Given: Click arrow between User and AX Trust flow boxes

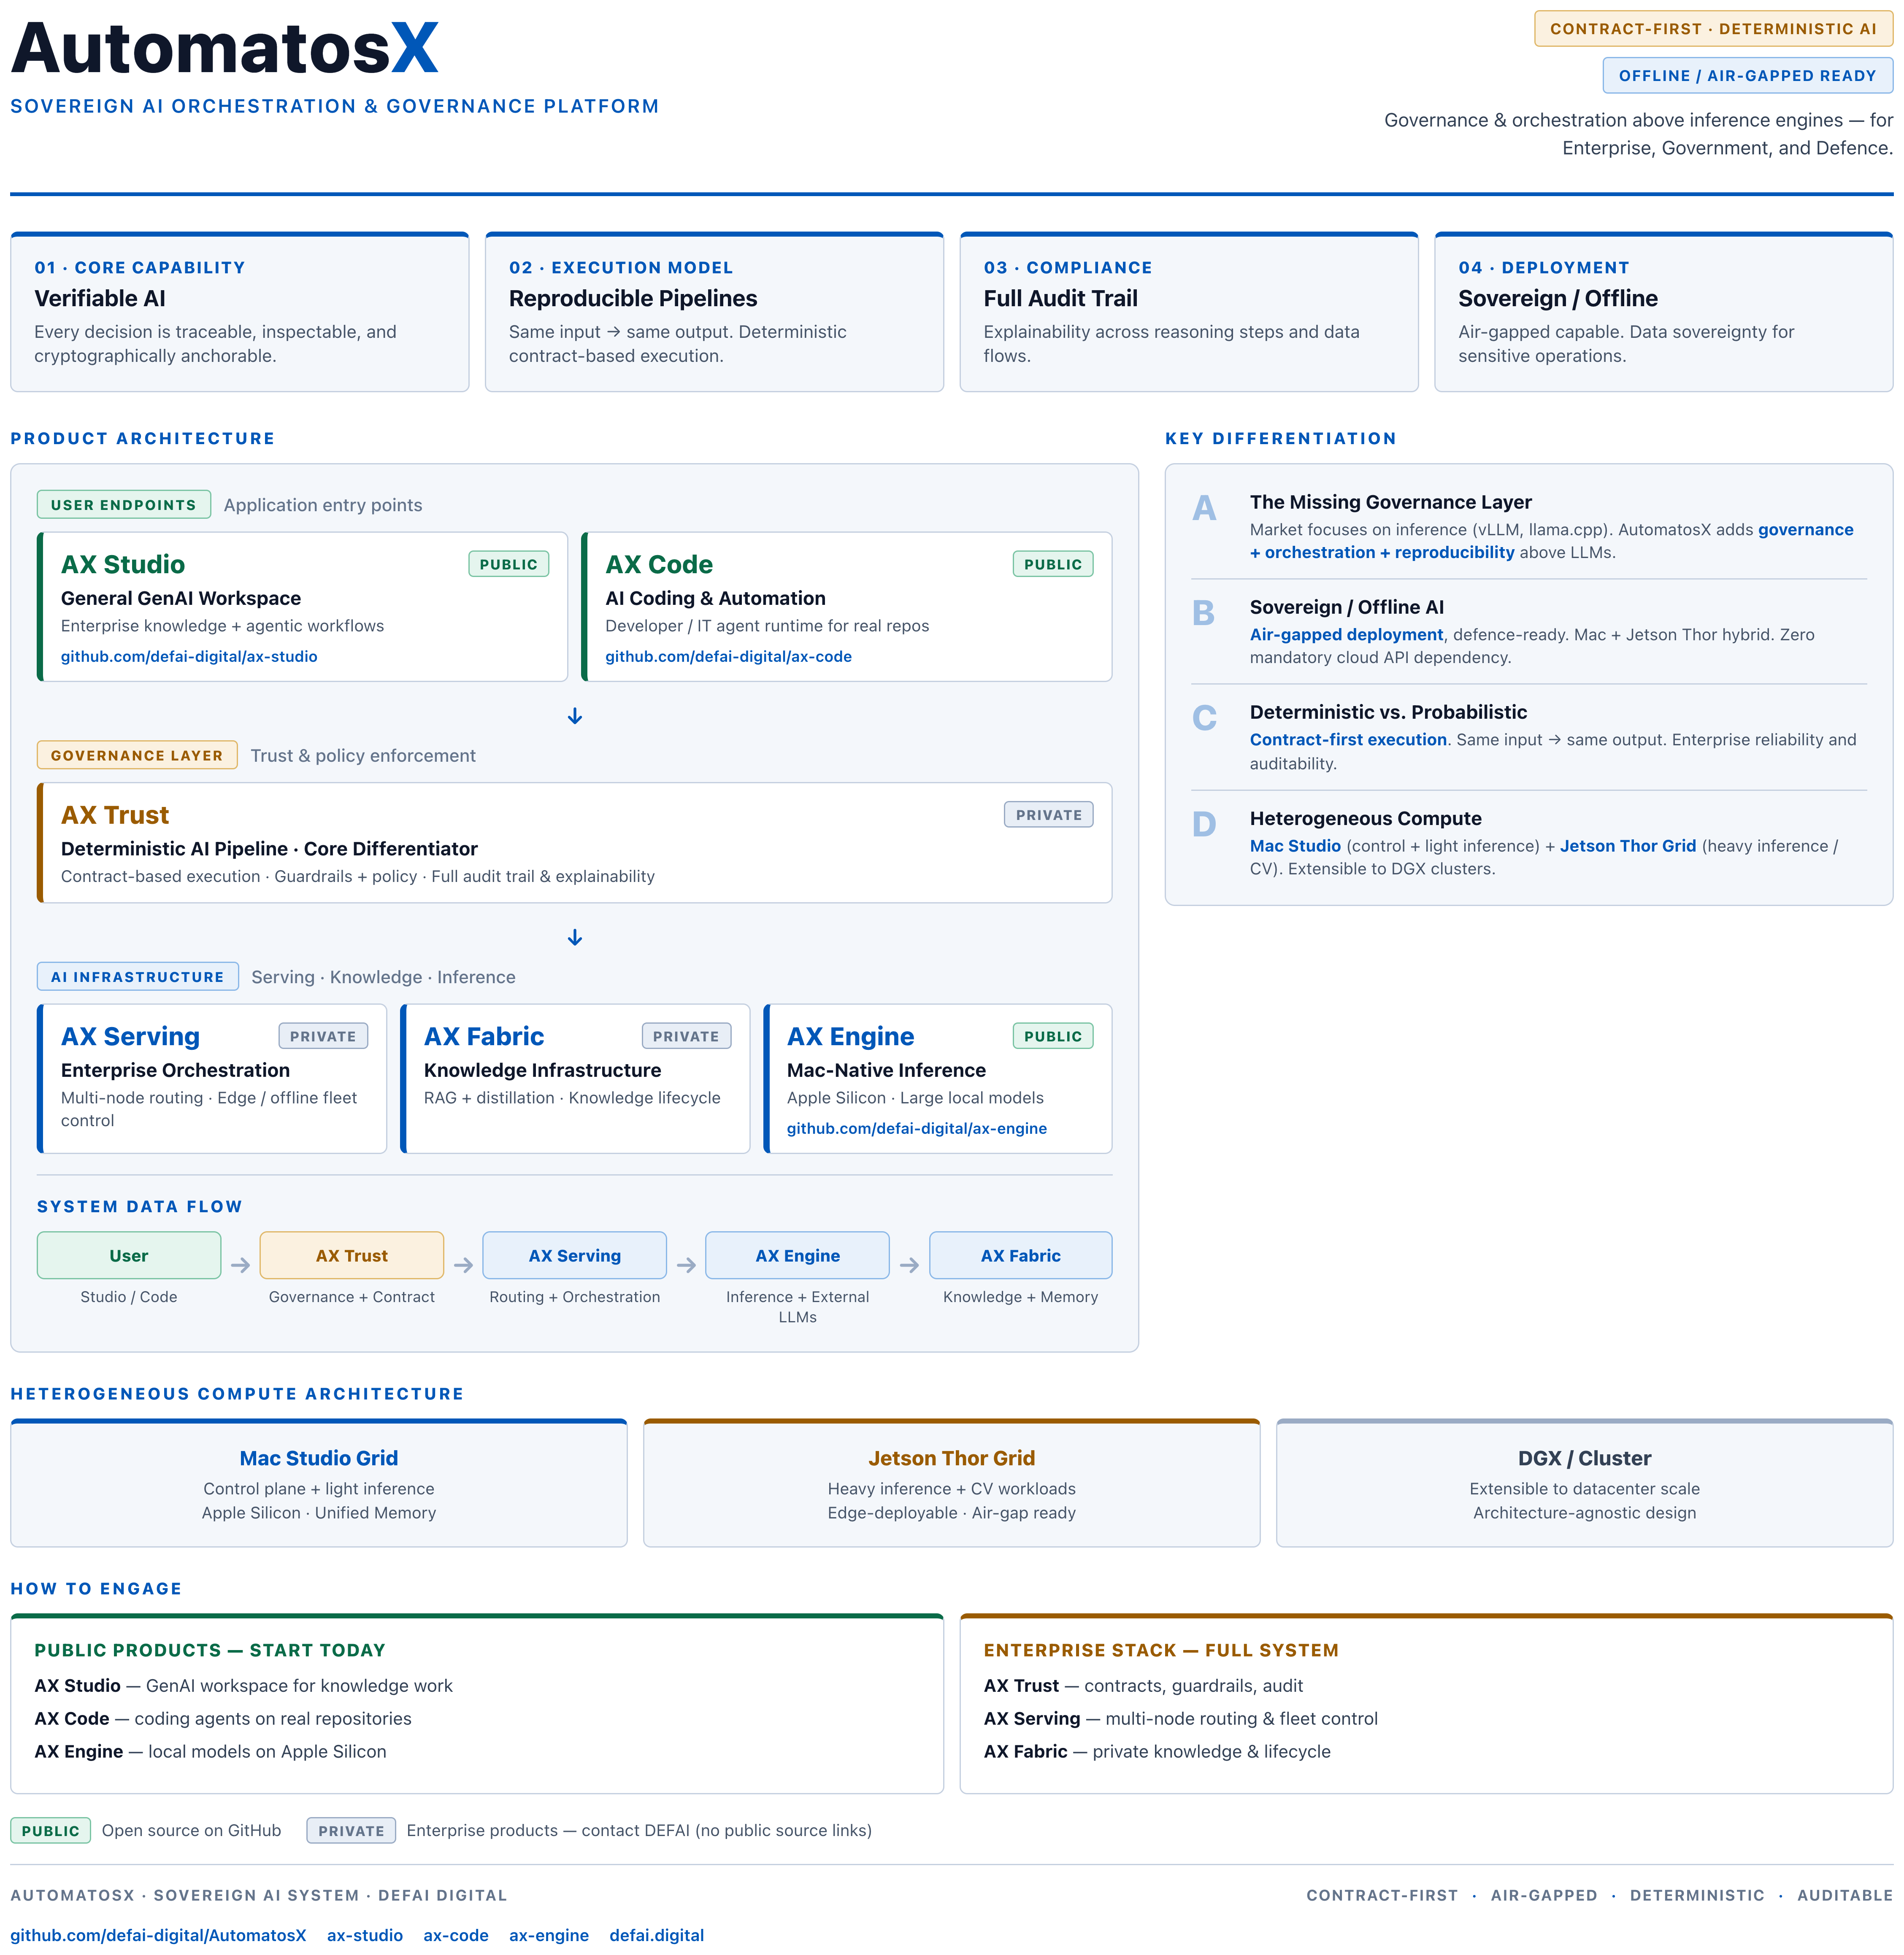Looking at the screenshot, I should 240,1265.
